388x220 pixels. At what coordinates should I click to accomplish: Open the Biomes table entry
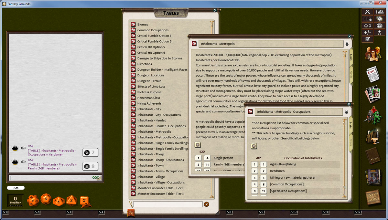tap(143, 25)
